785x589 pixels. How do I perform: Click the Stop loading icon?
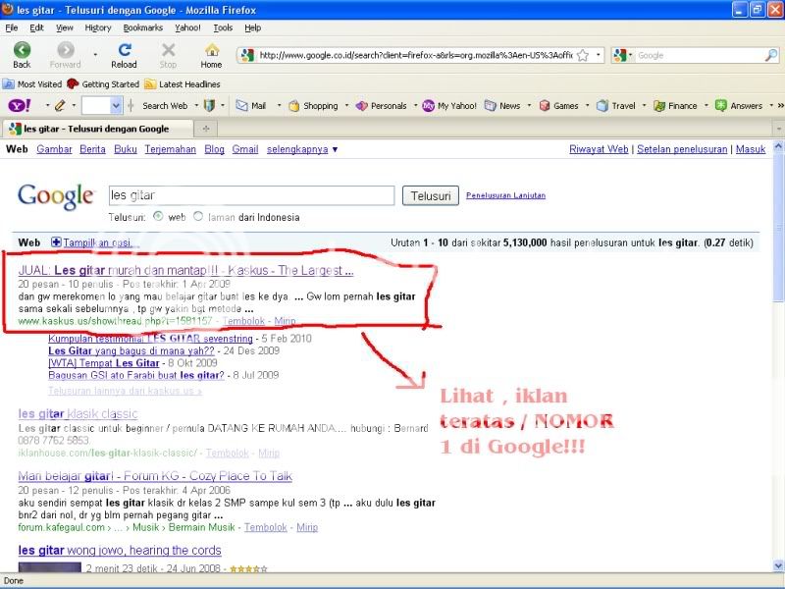(x=168, y=50)
